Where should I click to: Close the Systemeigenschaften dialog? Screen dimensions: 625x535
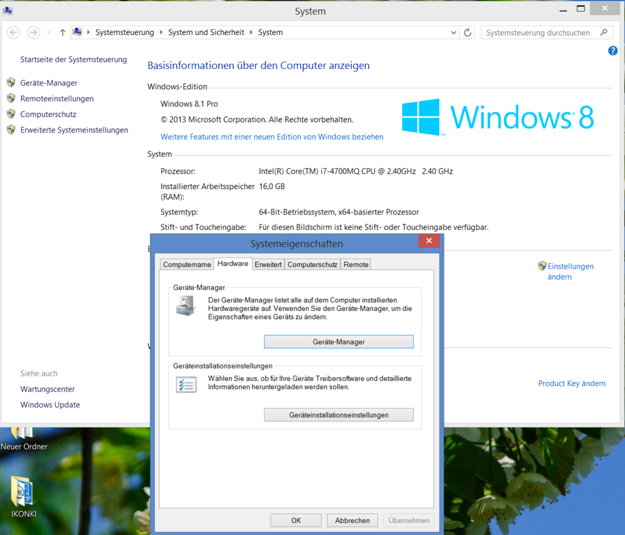(429, 240)
